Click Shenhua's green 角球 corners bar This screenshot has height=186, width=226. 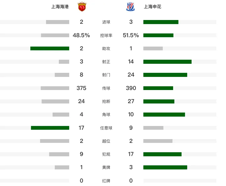(164, 115)
